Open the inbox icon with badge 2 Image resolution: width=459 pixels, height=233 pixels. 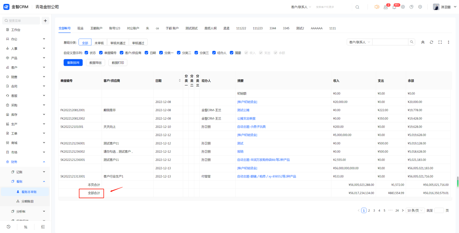(x=386, y=7)
